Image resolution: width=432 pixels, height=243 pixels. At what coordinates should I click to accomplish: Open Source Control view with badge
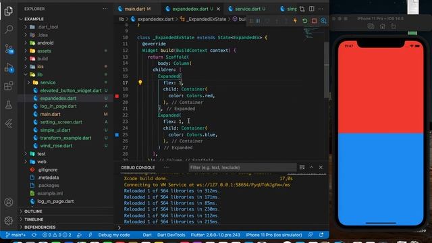coord(9,49)
